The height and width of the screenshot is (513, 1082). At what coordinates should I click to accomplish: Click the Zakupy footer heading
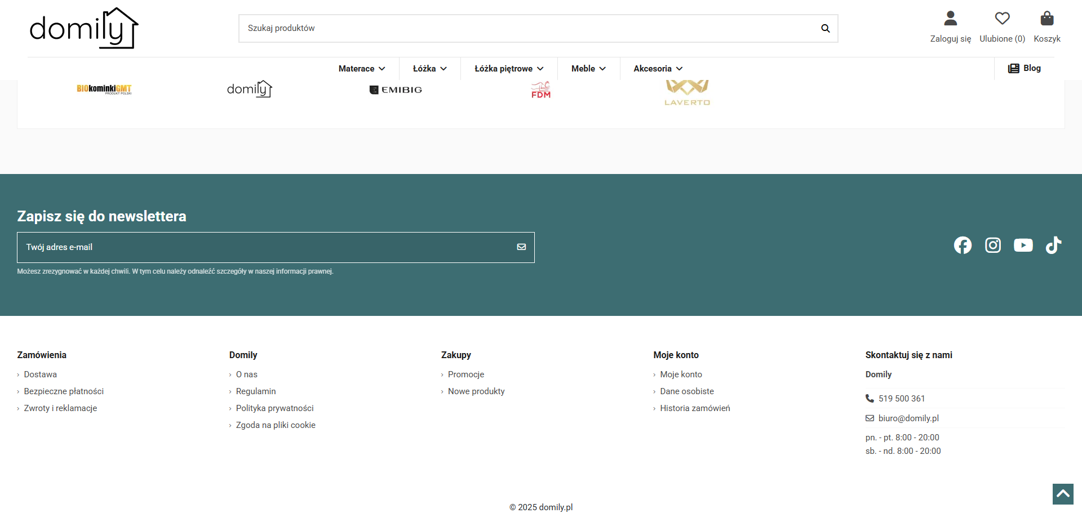[456, 355]
